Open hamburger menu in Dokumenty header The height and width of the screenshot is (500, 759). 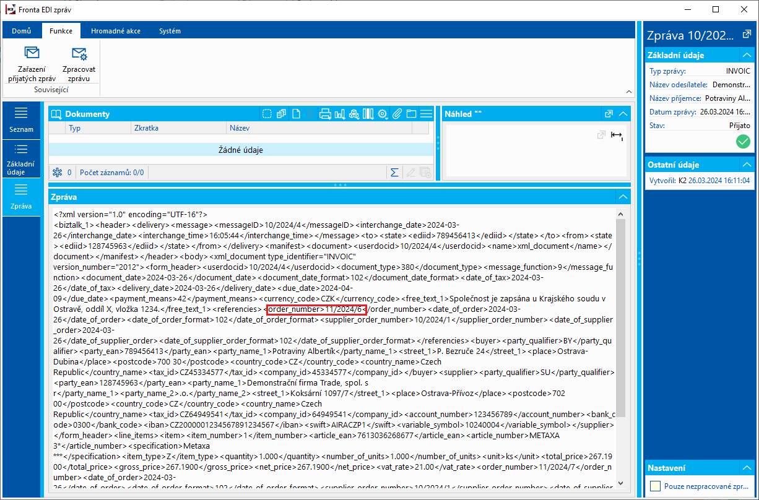coord(426,114)
